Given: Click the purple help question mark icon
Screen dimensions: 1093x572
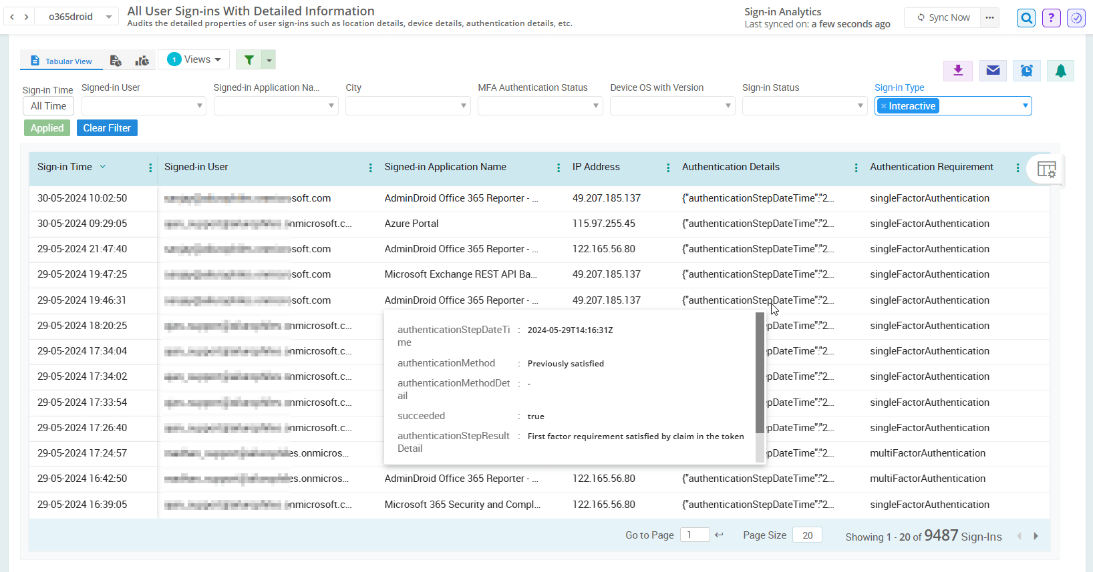Looking at the screenshot, I should coord(1051,18).
